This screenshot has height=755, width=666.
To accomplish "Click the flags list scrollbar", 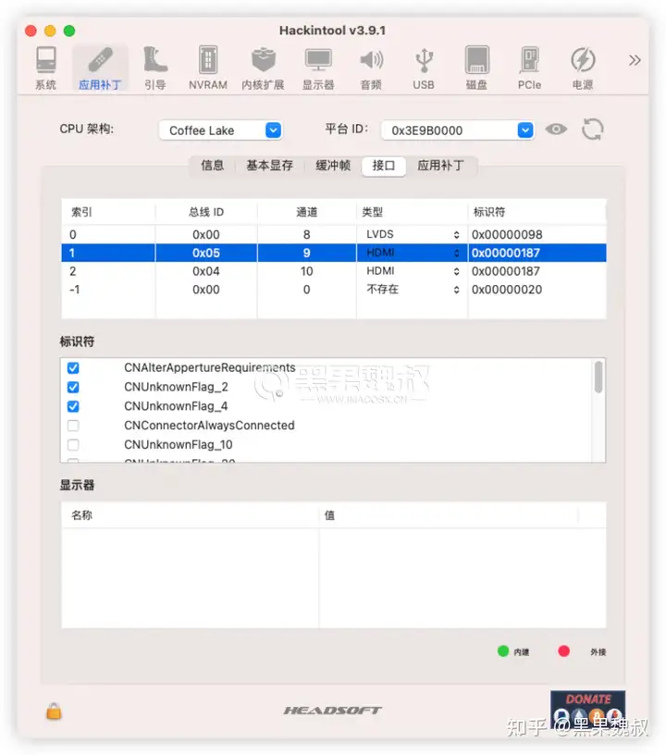I will pos(598,378).
